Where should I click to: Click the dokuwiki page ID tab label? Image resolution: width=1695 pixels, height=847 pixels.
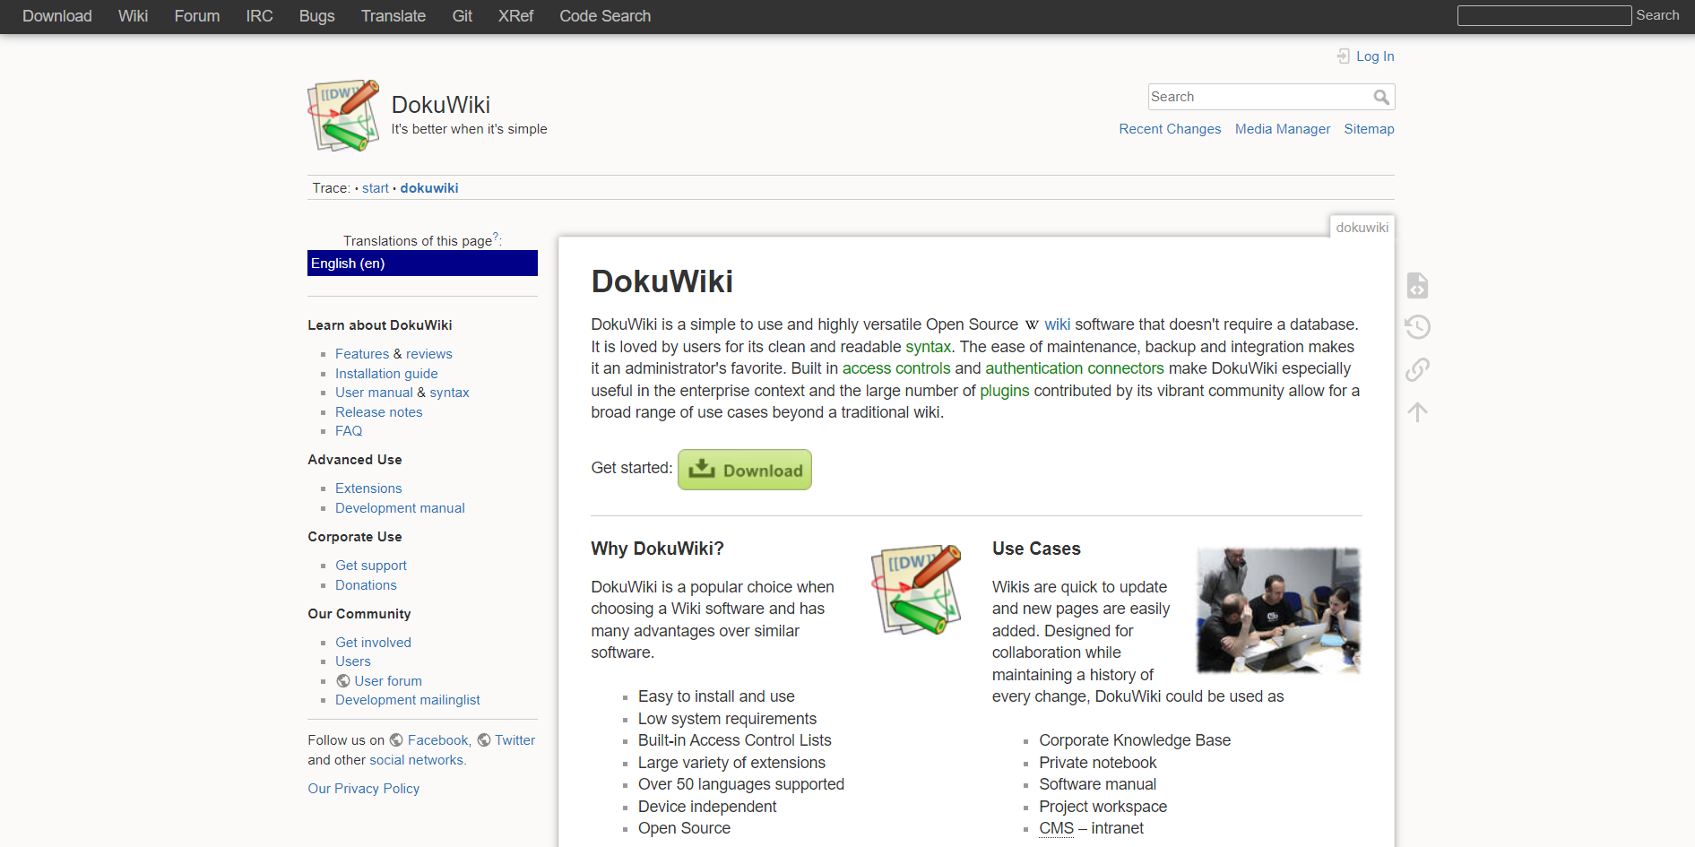(x=1362, y=228)
